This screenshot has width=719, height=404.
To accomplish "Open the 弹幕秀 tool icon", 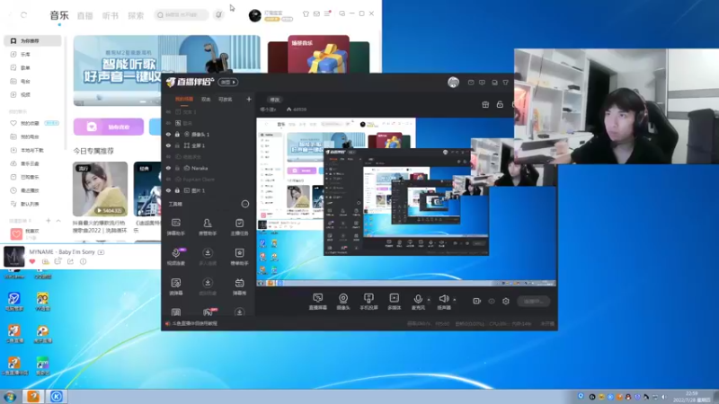I will pos(239,286).
